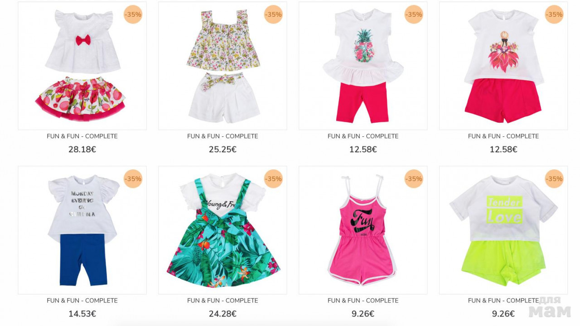Viewport: 580px width, 326px height.
Task: Open FUN & FUN - COMPLETE link priced 25.25€
Action: pyautogui.click(x=222, y=136)
